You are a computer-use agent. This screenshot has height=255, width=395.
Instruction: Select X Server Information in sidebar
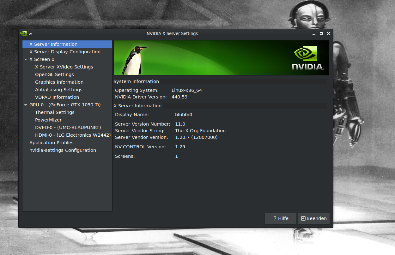click(x=67, y=44)
